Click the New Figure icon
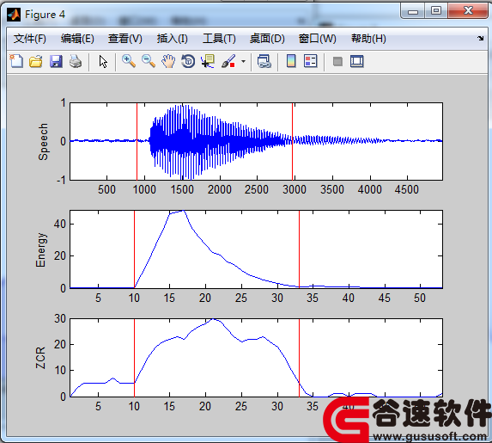 16,61
